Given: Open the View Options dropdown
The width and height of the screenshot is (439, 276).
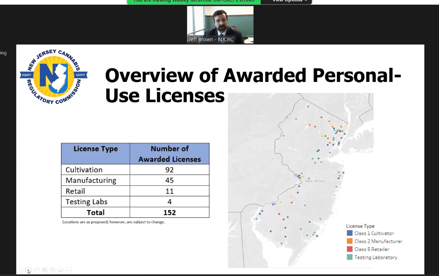Looking at the screenshot, I should (287, 1).
